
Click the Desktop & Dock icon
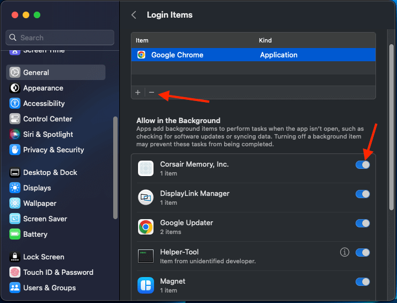[15, 173]
